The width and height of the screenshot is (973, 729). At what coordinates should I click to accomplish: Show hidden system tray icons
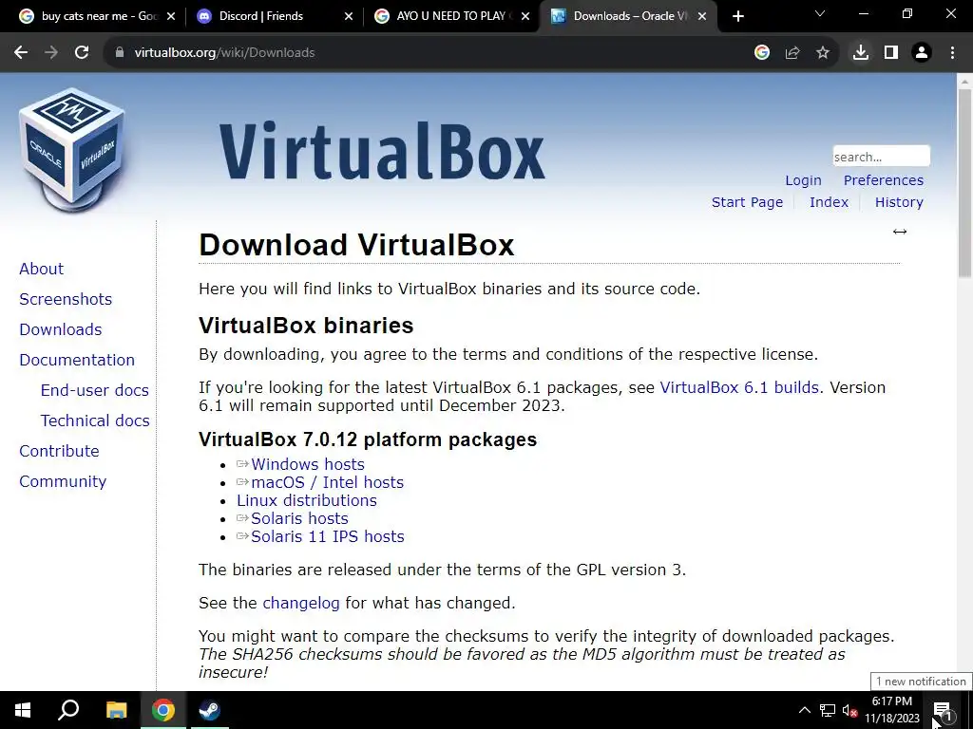point(804,710)
